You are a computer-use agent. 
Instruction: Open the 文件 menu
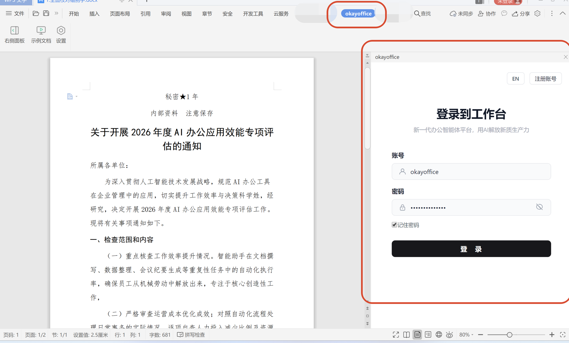15,14
